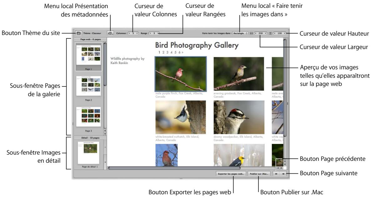Screen dimensions: 371x198
Task: Click the gallery pages pane scrollbar
Action: [x=105, y=64]
